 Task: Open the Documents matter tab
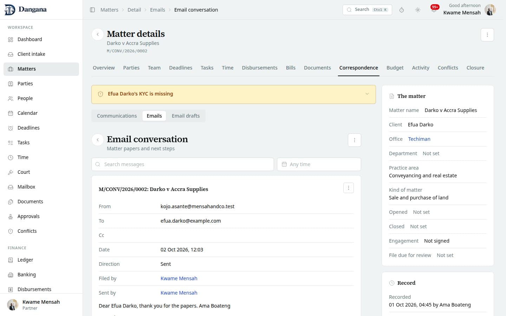[317, 68]
